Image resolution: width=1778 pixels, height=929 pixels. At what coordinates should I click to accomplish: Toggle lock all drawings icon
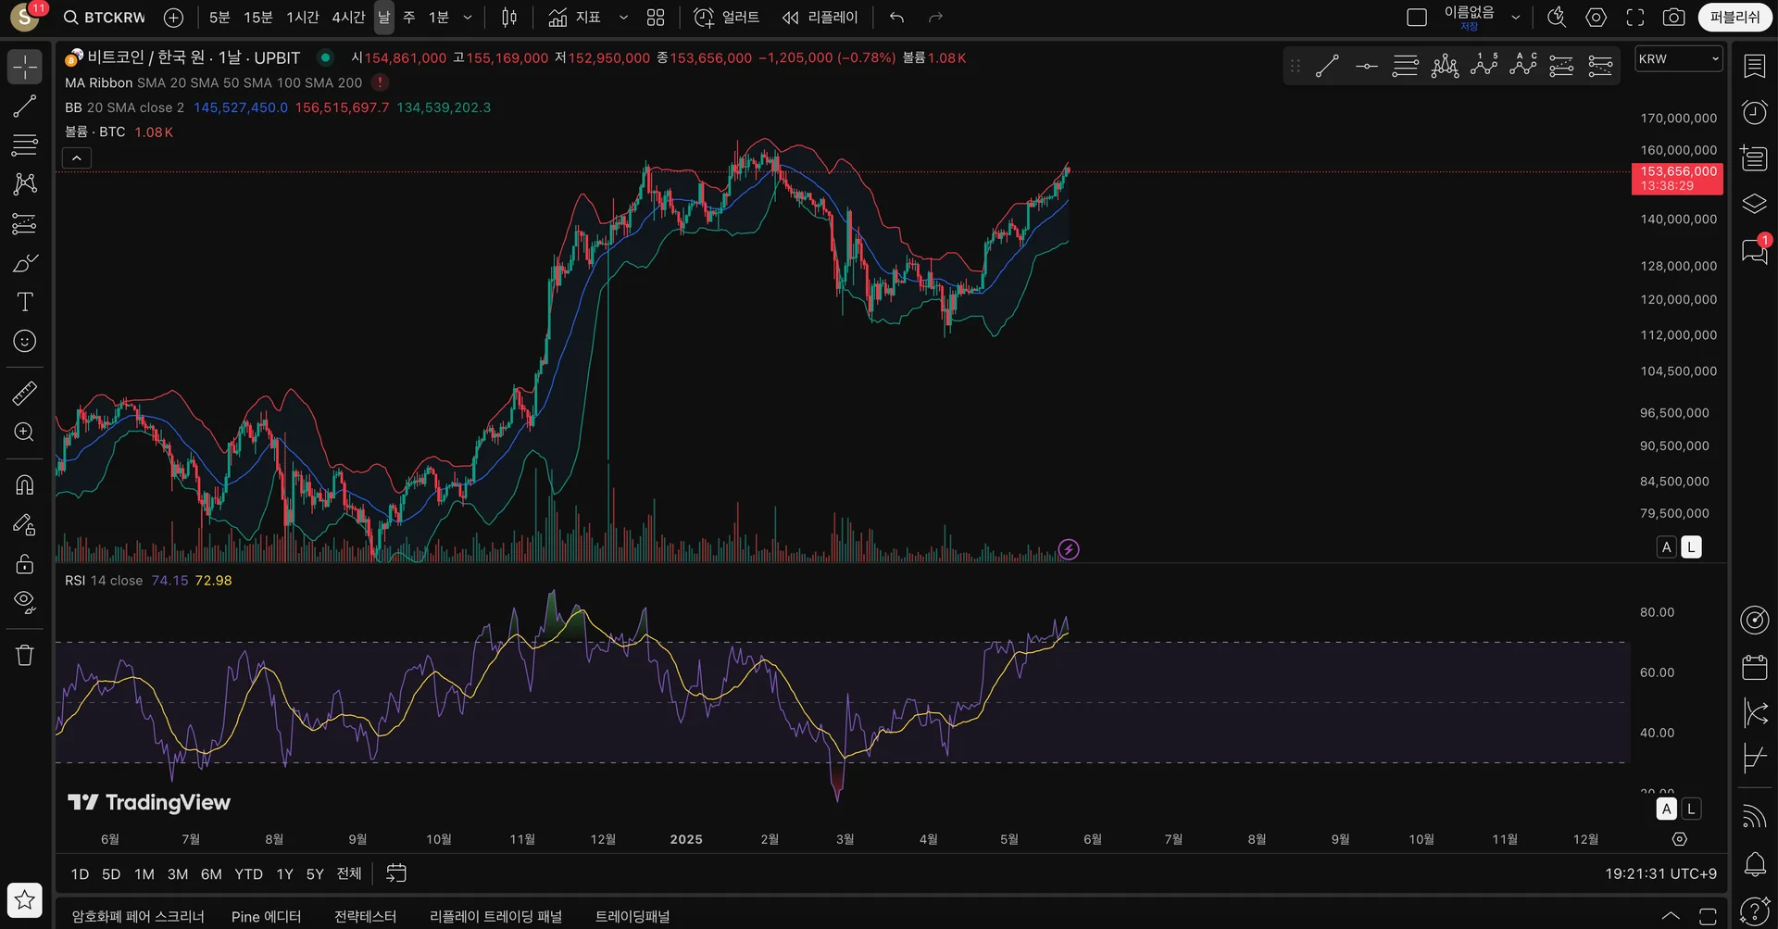coord(25,563)
